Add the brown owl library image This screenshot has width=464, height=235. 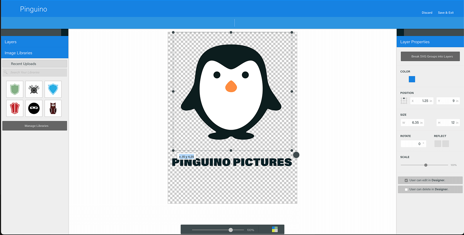[x=53, y=108]
